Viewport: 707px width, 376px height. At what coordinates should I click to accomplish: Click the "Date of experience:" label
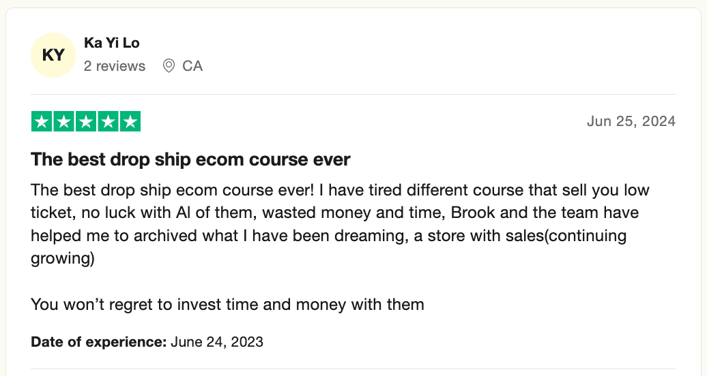(99, 341)
